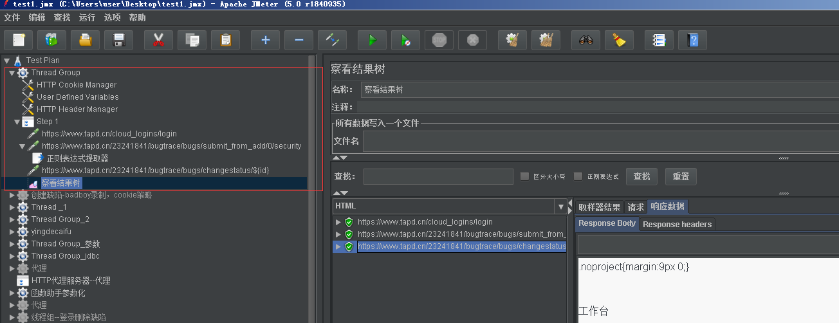Click the Open file folder icon
The height and width of the screenshot is (323, 839).
[x=86, y=40]
